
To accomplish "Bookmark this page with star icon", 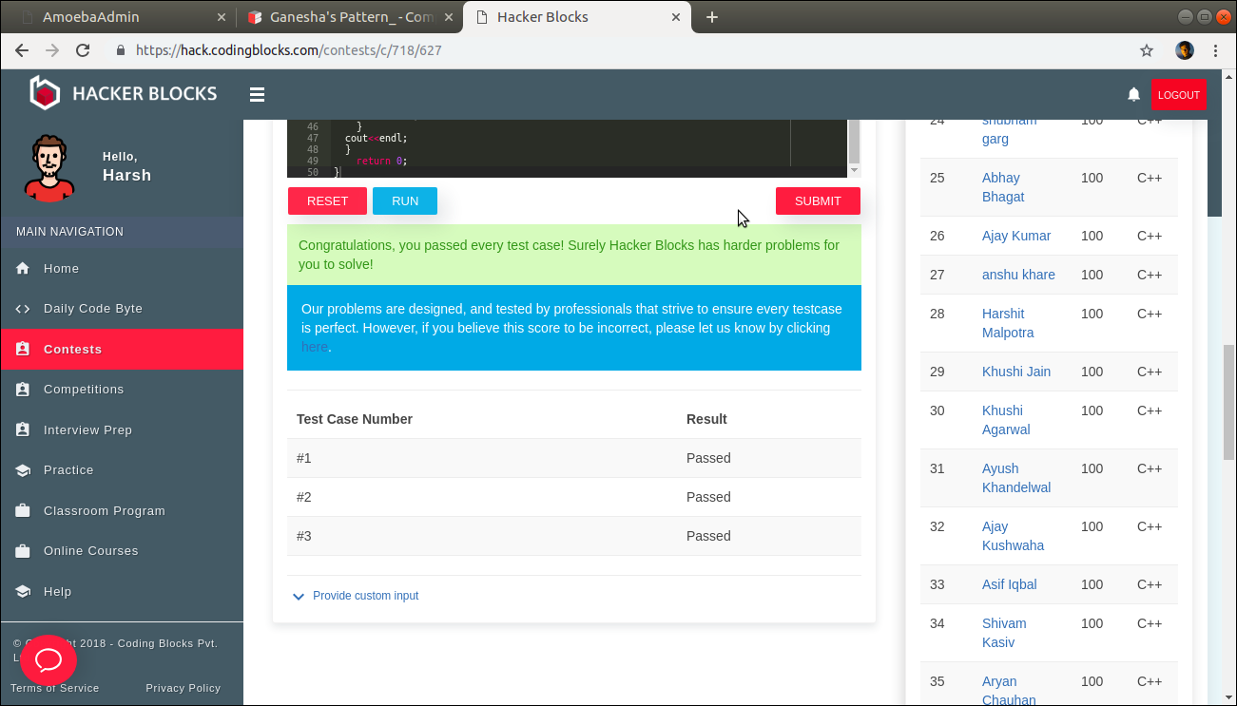I will [1147, 50].
